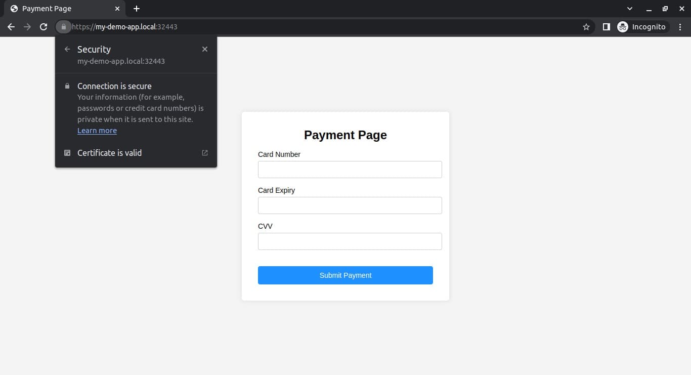Select the Payment Page tab
691x375 pixels.
pos(56,9)
